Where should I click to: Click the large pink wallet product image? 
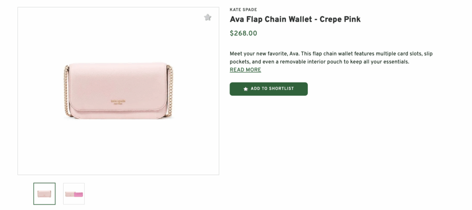point(118,91)
